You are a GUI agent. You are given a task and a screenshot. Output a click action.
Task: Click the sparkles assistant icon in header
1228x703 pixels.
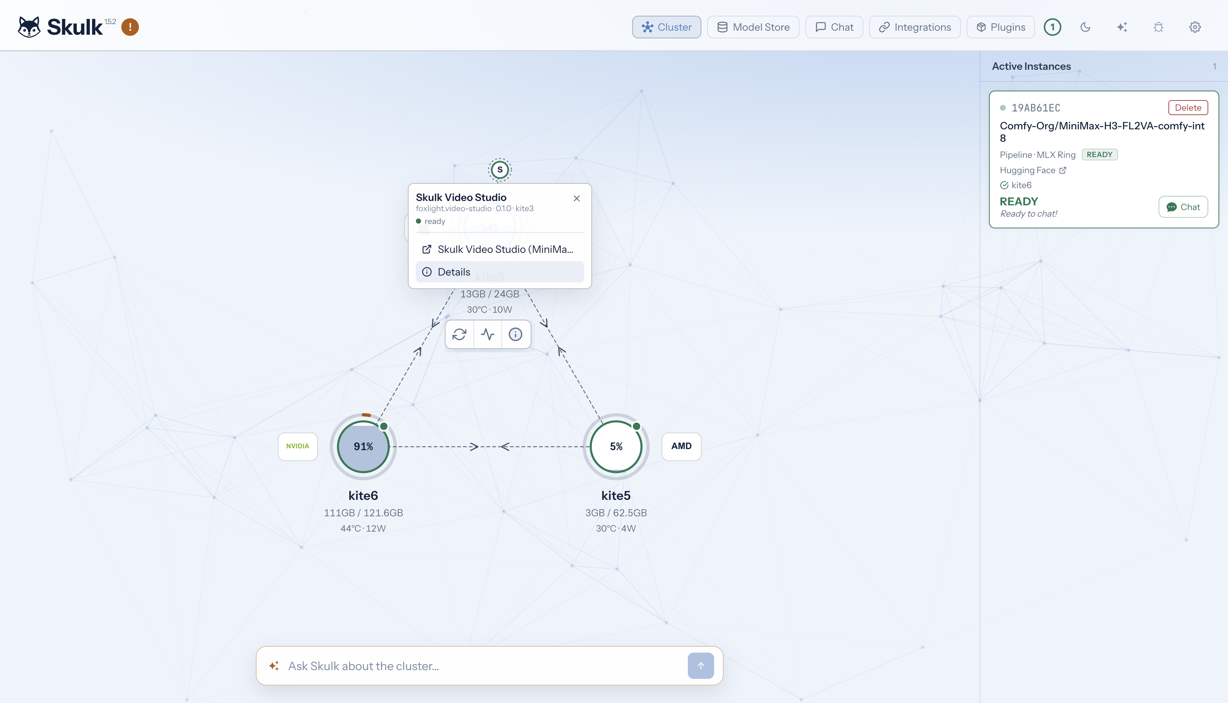1122,27
